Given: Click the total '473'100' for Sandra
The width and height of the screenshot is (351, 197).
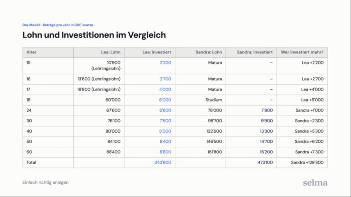Looking at the screenshot, I should [265, 163].
